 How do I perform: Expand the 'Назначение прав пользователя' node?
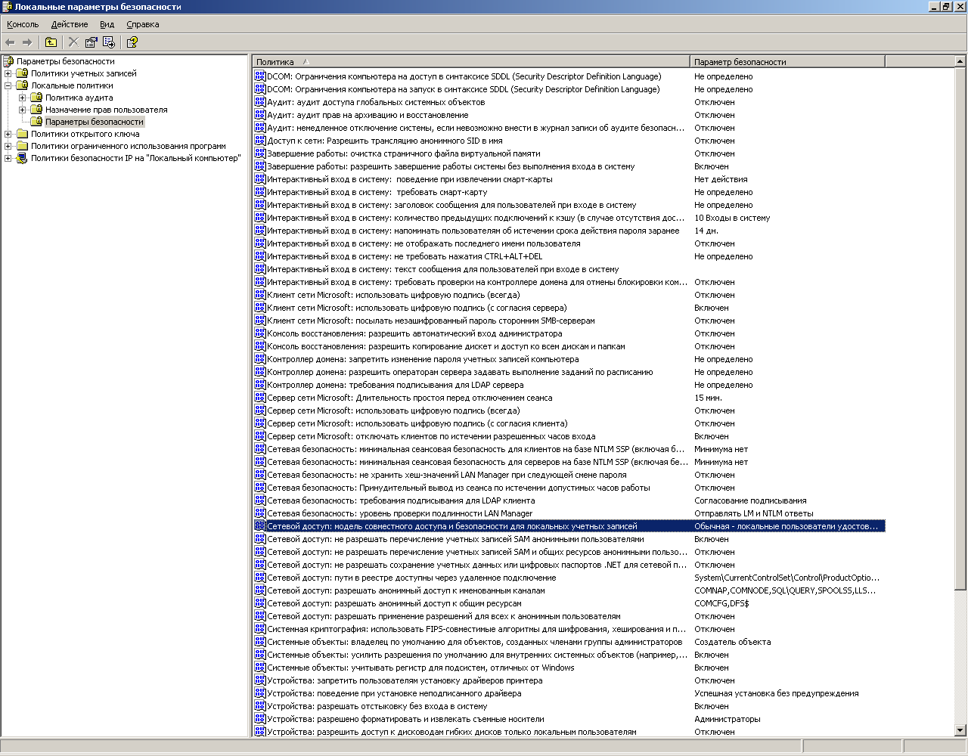point(23,110)
